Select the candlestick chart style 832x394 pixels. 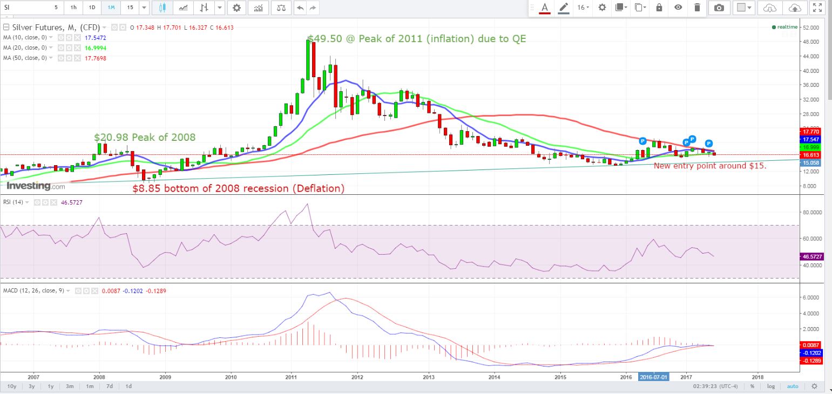163,8
